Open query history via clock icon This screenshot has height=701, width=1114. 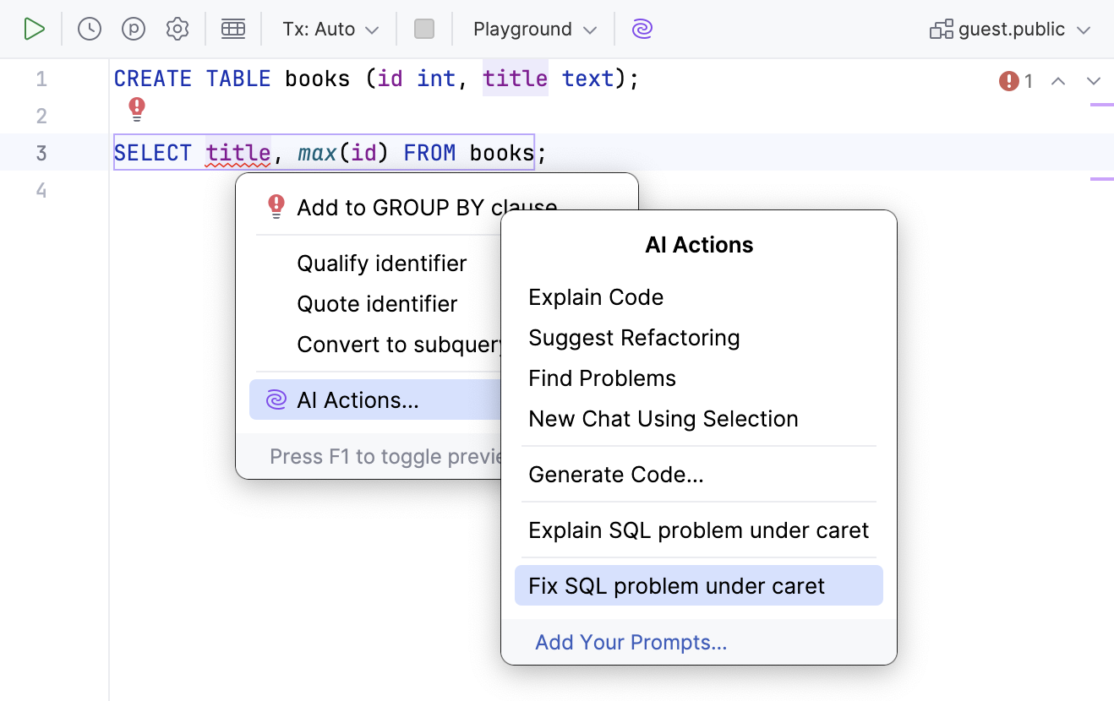(87, 28)
